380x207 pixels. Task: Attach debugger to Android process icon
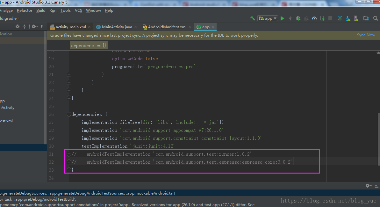click(x=322, y=18)
